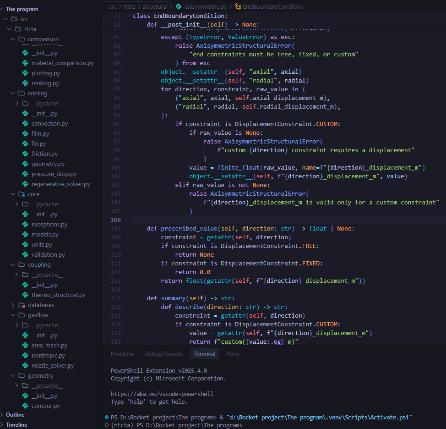Viewport: 446px width, 429px height.
Task: Expand __pycache__ under cooling
Action: [16, 103]
